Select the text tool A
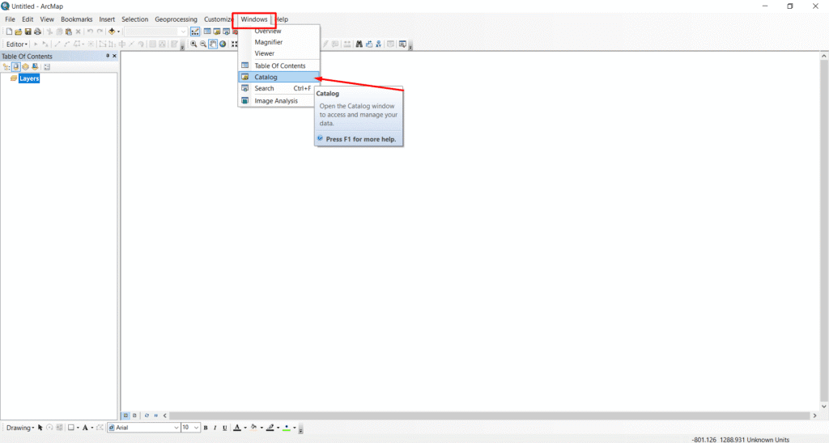The image size is (829, 443). point(85,428)
